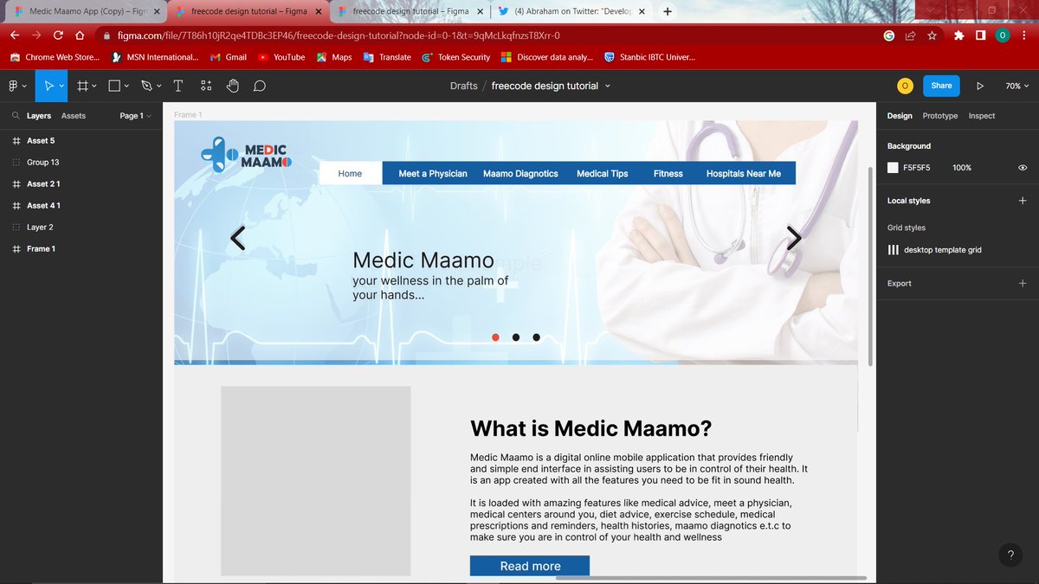Open the shape tools dropdown

126,87
